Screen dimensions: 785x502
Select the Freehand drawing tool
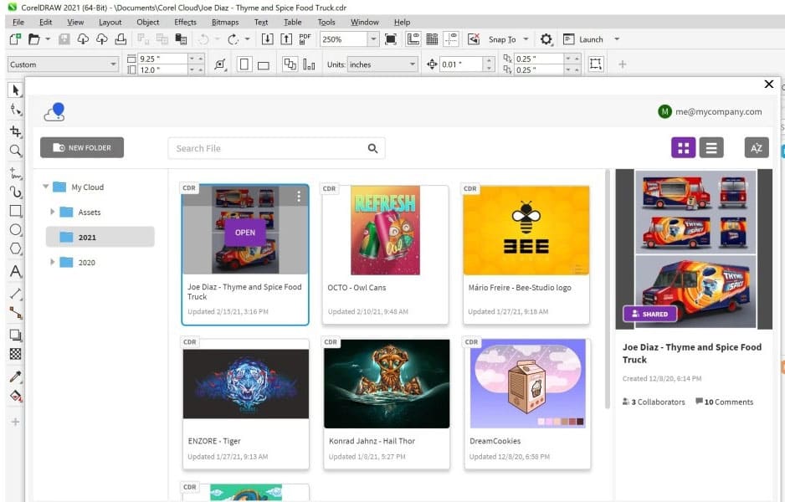[x=16, y=173]
